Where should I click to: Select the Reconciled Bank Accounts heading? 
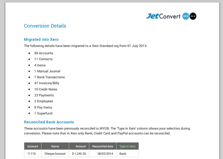coord(49,122)
